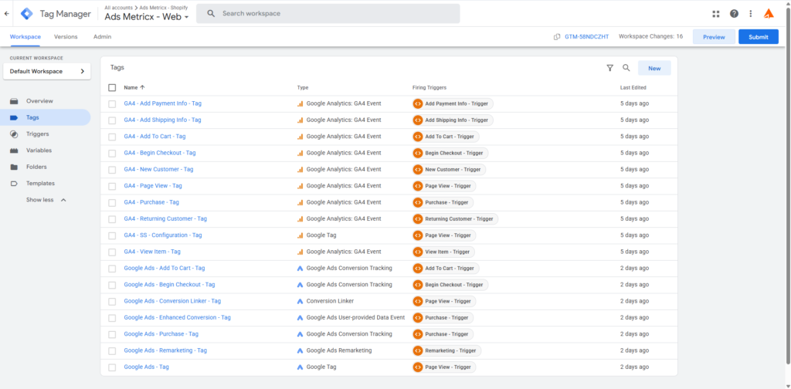Check the GA4 - Add Payment Info - Tag box
This screenshot has width=791, height=389.
(112, 103)
